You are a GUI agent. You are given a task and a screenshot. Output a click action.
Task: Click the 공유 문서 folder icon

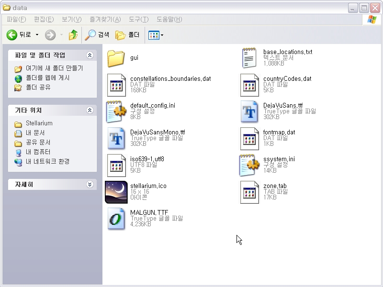[x=18, y=143]
